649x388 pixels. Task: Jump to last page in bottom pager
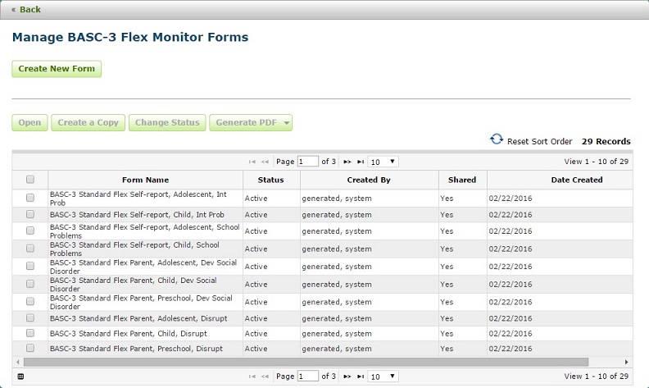click(361, 377)
